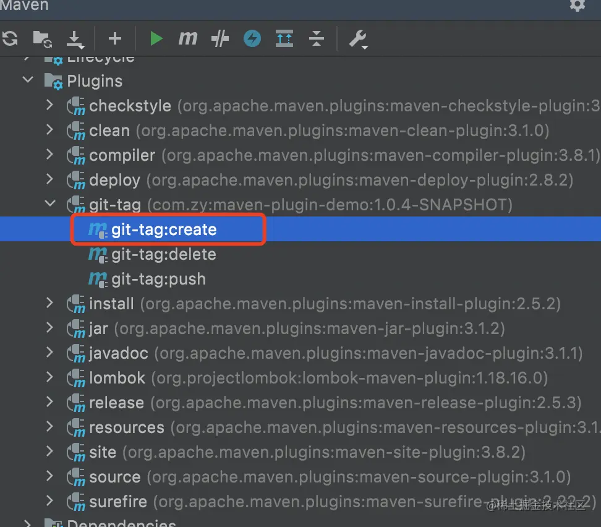Viewport: 601px width, 527px height.
Task: Select the install plugin row text
Action: point(325,304)
